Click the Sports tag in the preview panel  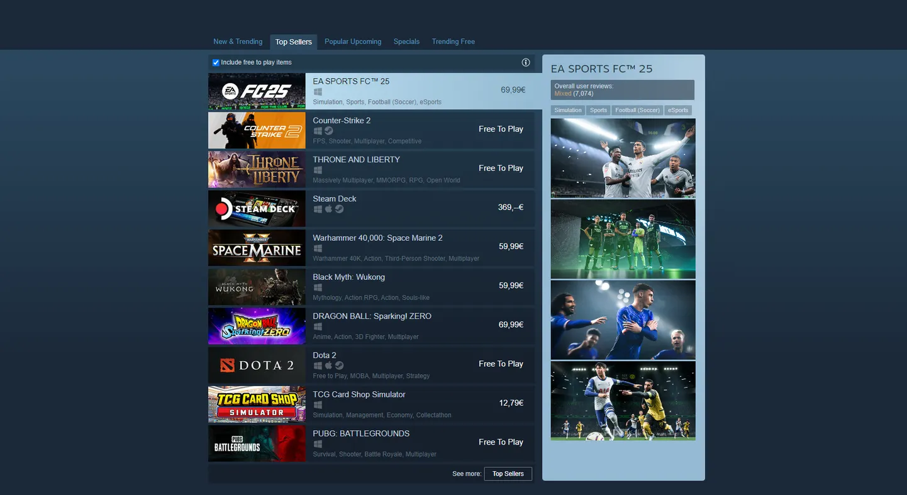click(x=598, y=110)
